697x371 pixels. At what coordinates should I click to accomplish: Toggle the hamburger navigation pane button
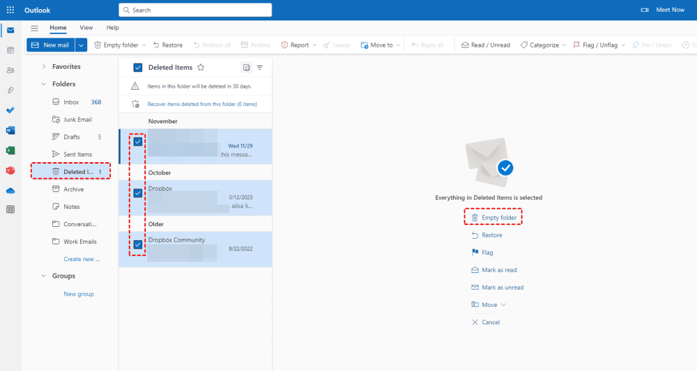34,28
